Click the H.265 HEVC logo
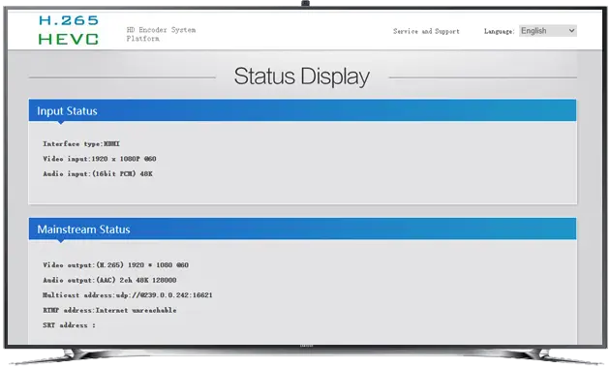This screenshot has width=610, height=368. (x=69, y=30)
